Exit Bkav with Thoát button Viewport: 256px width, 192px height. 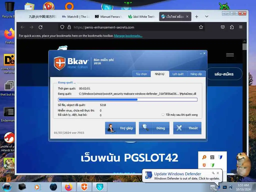coord(187,128)
